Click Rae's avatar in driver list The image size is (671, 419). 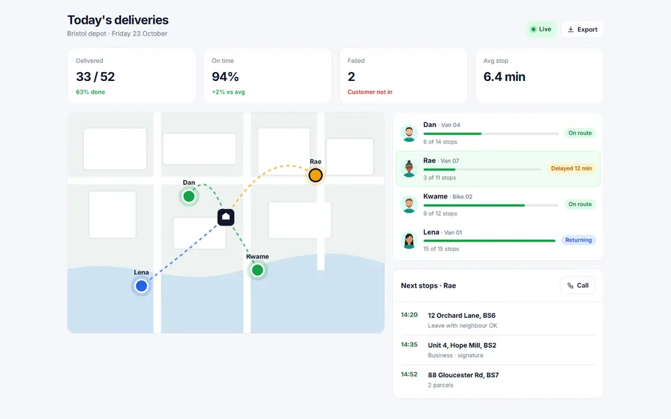[409, 168]
